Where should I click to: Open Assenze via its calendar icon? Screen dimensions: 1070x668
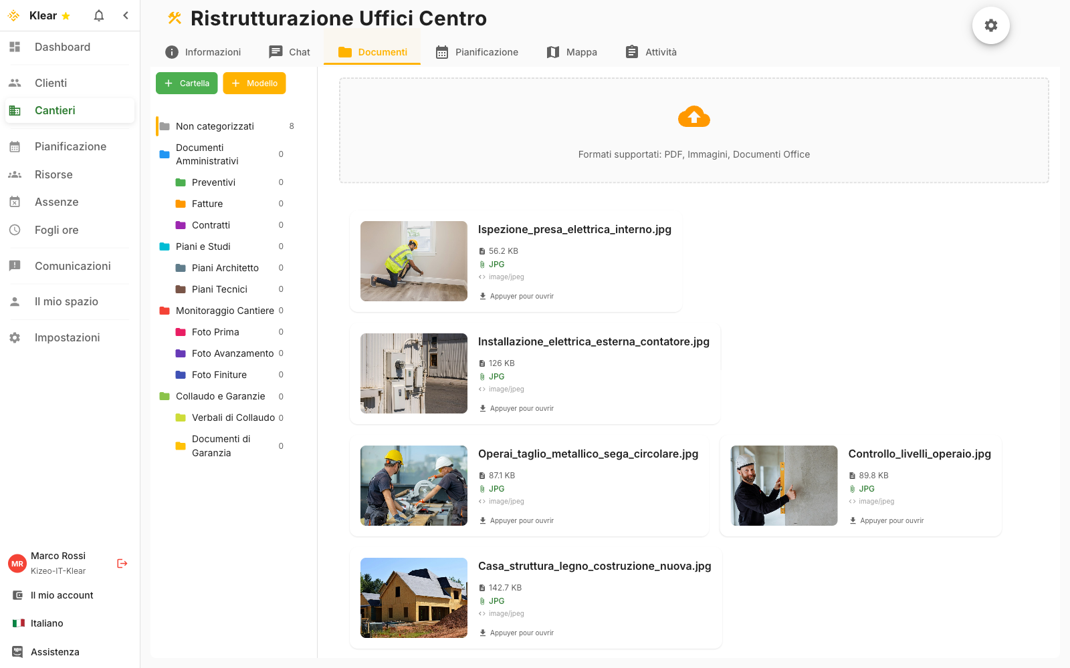click(15, 202)
